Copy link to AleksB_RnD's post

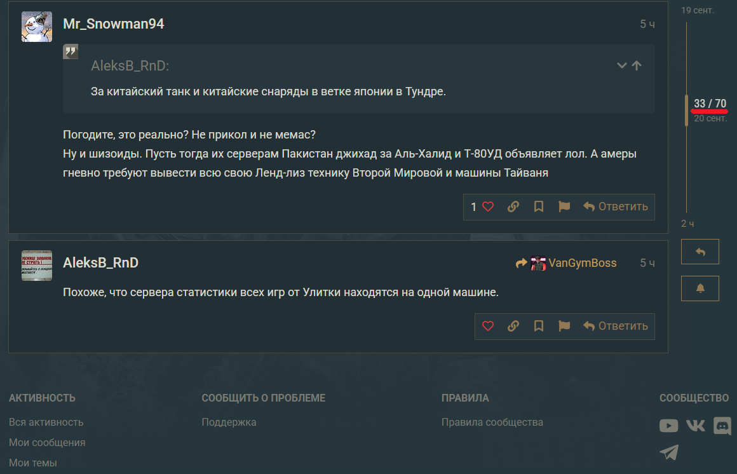point(513,326)
